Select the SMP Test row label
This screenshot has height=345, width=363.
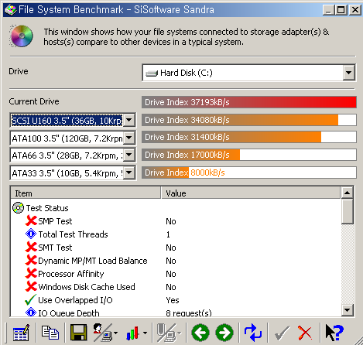tap(55, 221)
